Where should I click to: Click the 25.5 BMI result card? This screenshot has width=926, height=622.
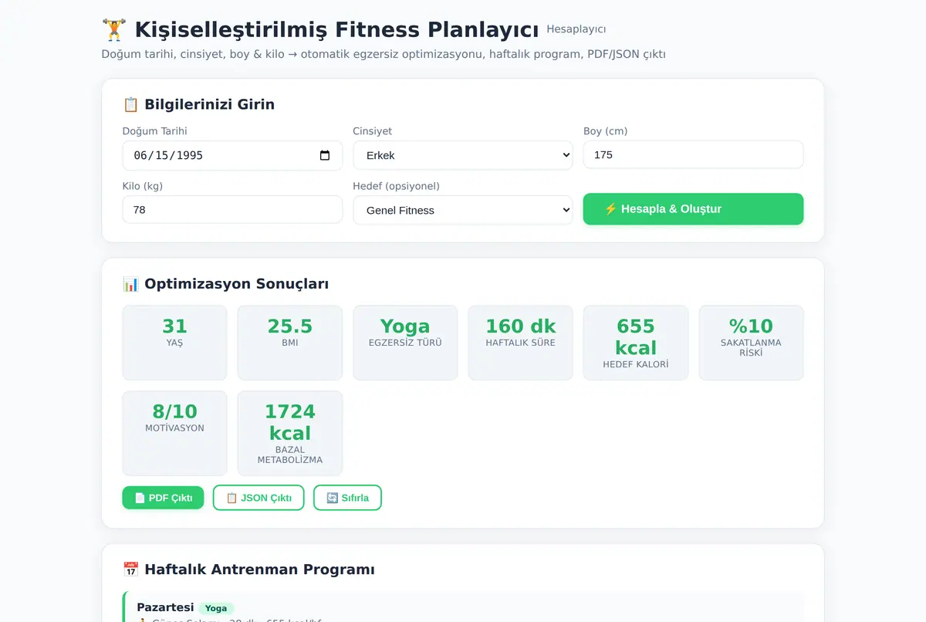click(x=290, y=343)
